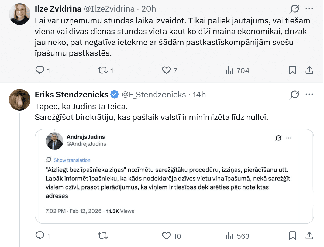Screen dimensions: 324x247
Task: Reply to Eriks Stendzenieks' post
Action: point(40,236)
